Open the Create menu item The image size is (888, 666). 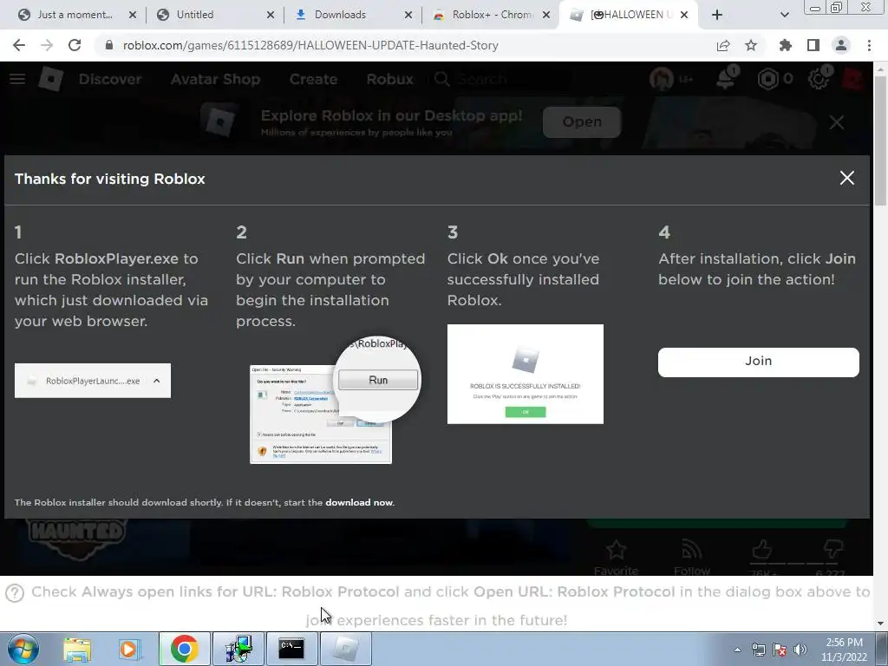[313, 79]
